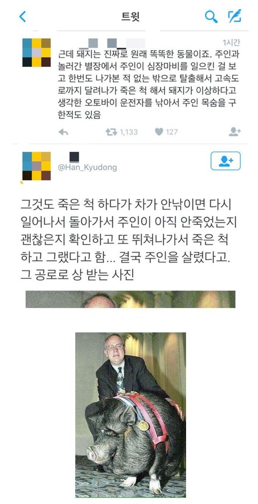The height and width of the screenshot is (504, 258).
Task: Compose a new tweet with the quill icon
Action: click(x=234, y=16)
